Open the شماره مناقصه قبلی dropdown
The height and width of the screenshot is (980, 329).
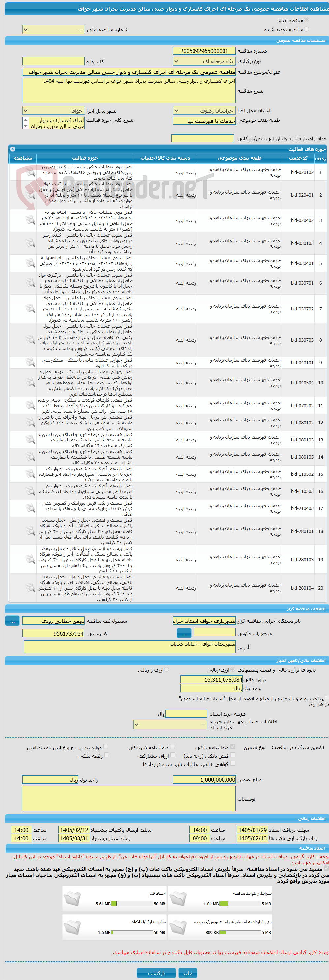point(53,30)
